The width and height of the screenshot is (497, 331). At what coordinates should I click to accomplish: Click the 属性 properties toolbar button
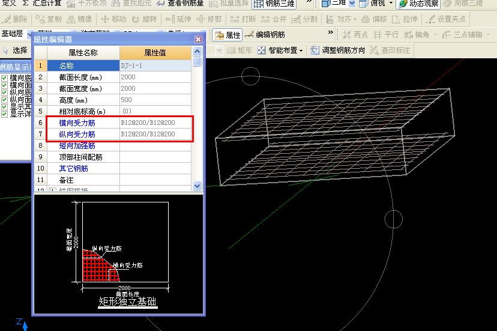pyautogui.click(x=227, y=35)
